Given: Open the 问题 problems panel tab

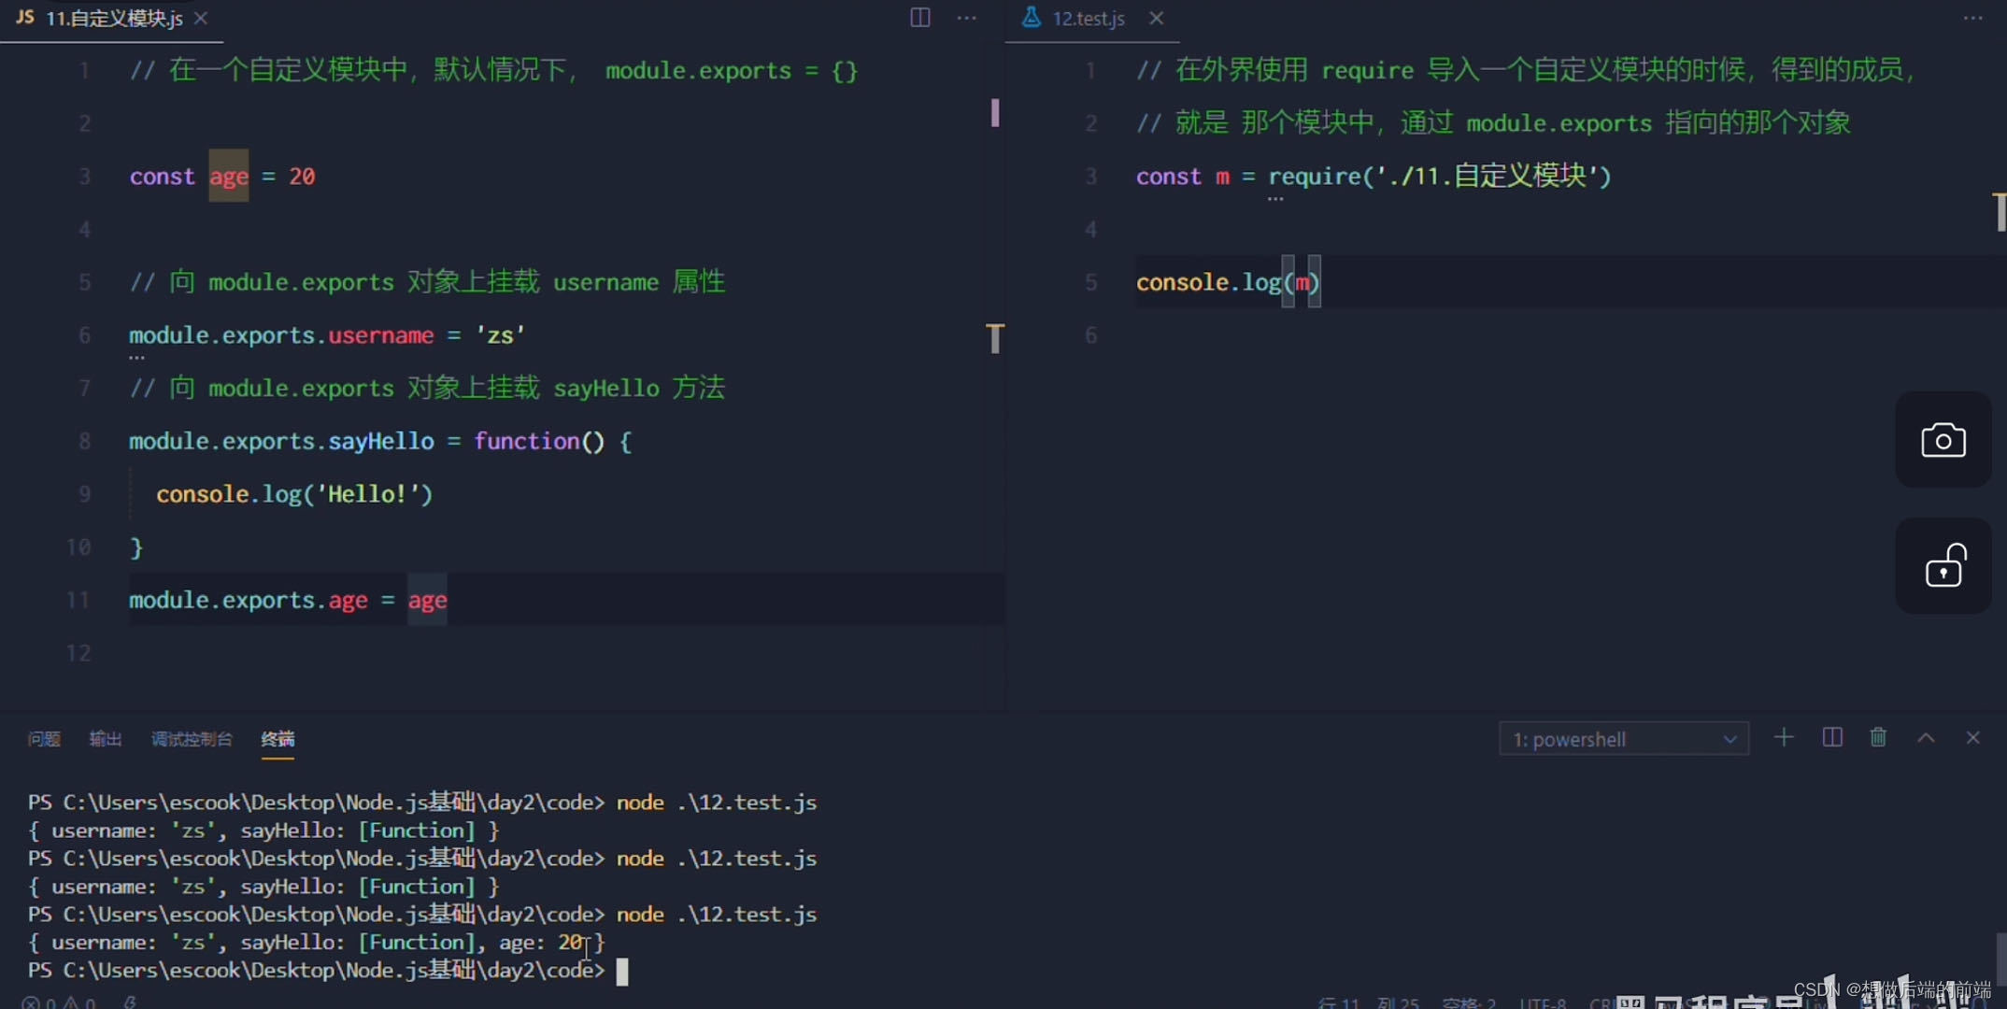Looking at the screenshot, I should (x=44, y=739).
